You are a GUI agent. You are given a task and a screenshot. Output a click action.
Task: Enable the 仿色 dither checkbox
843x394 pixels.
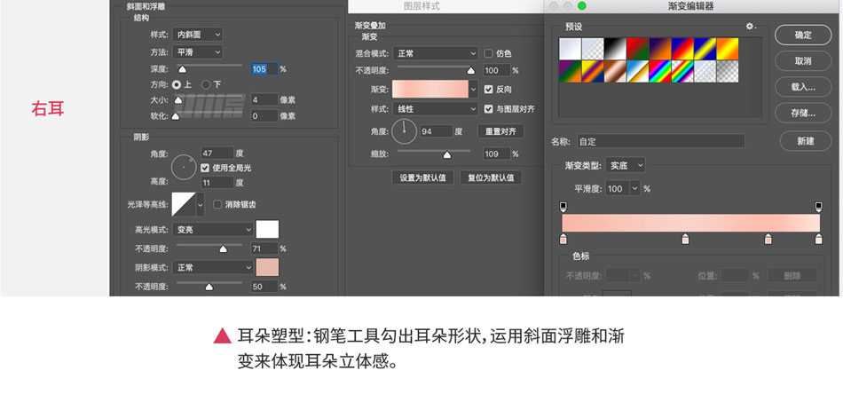488,53
